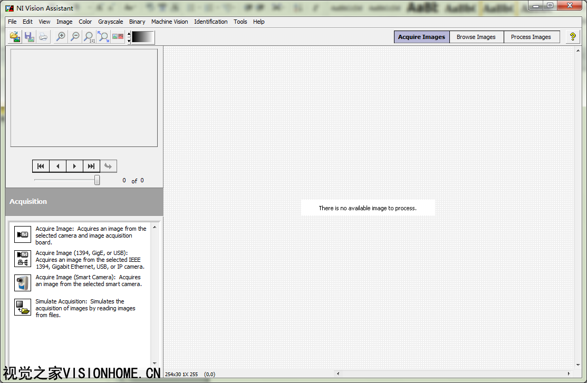Click image view vertical scroll up arrow
This screenshot has height=383, width=587.
[x=578, y=51]
